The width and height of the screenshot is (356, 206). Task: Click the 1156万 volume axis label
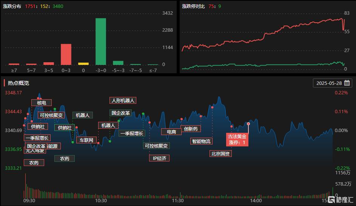point(343,173)
